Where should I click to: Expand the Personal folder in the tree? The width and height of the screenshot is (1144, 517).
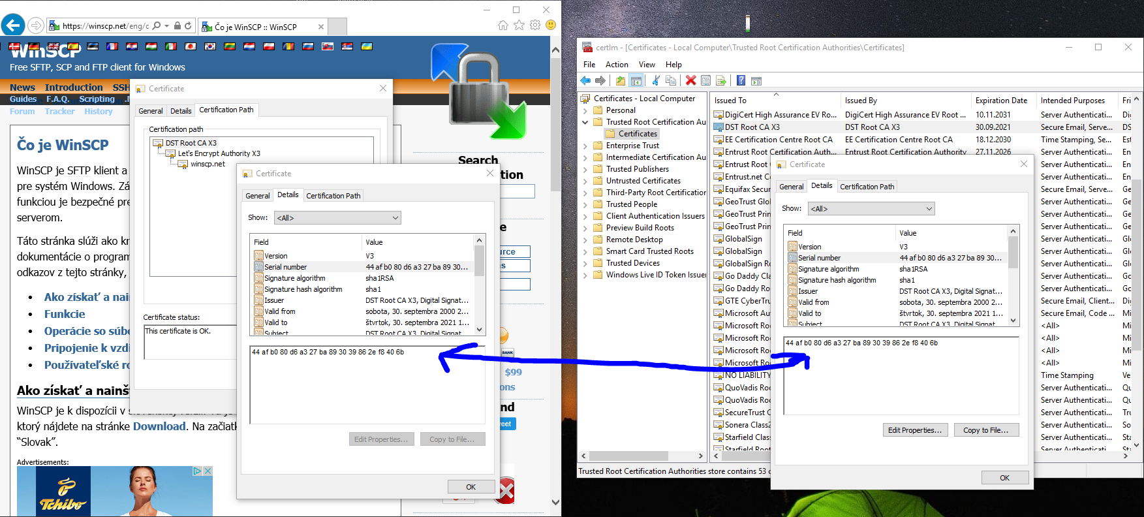(585, 110)
